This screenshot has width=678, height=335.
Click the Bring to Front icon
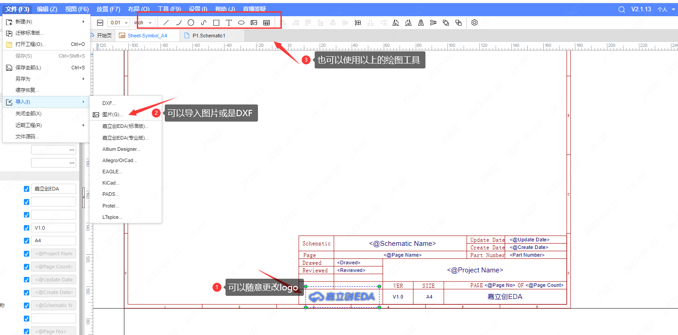click(x=446, y=23)
